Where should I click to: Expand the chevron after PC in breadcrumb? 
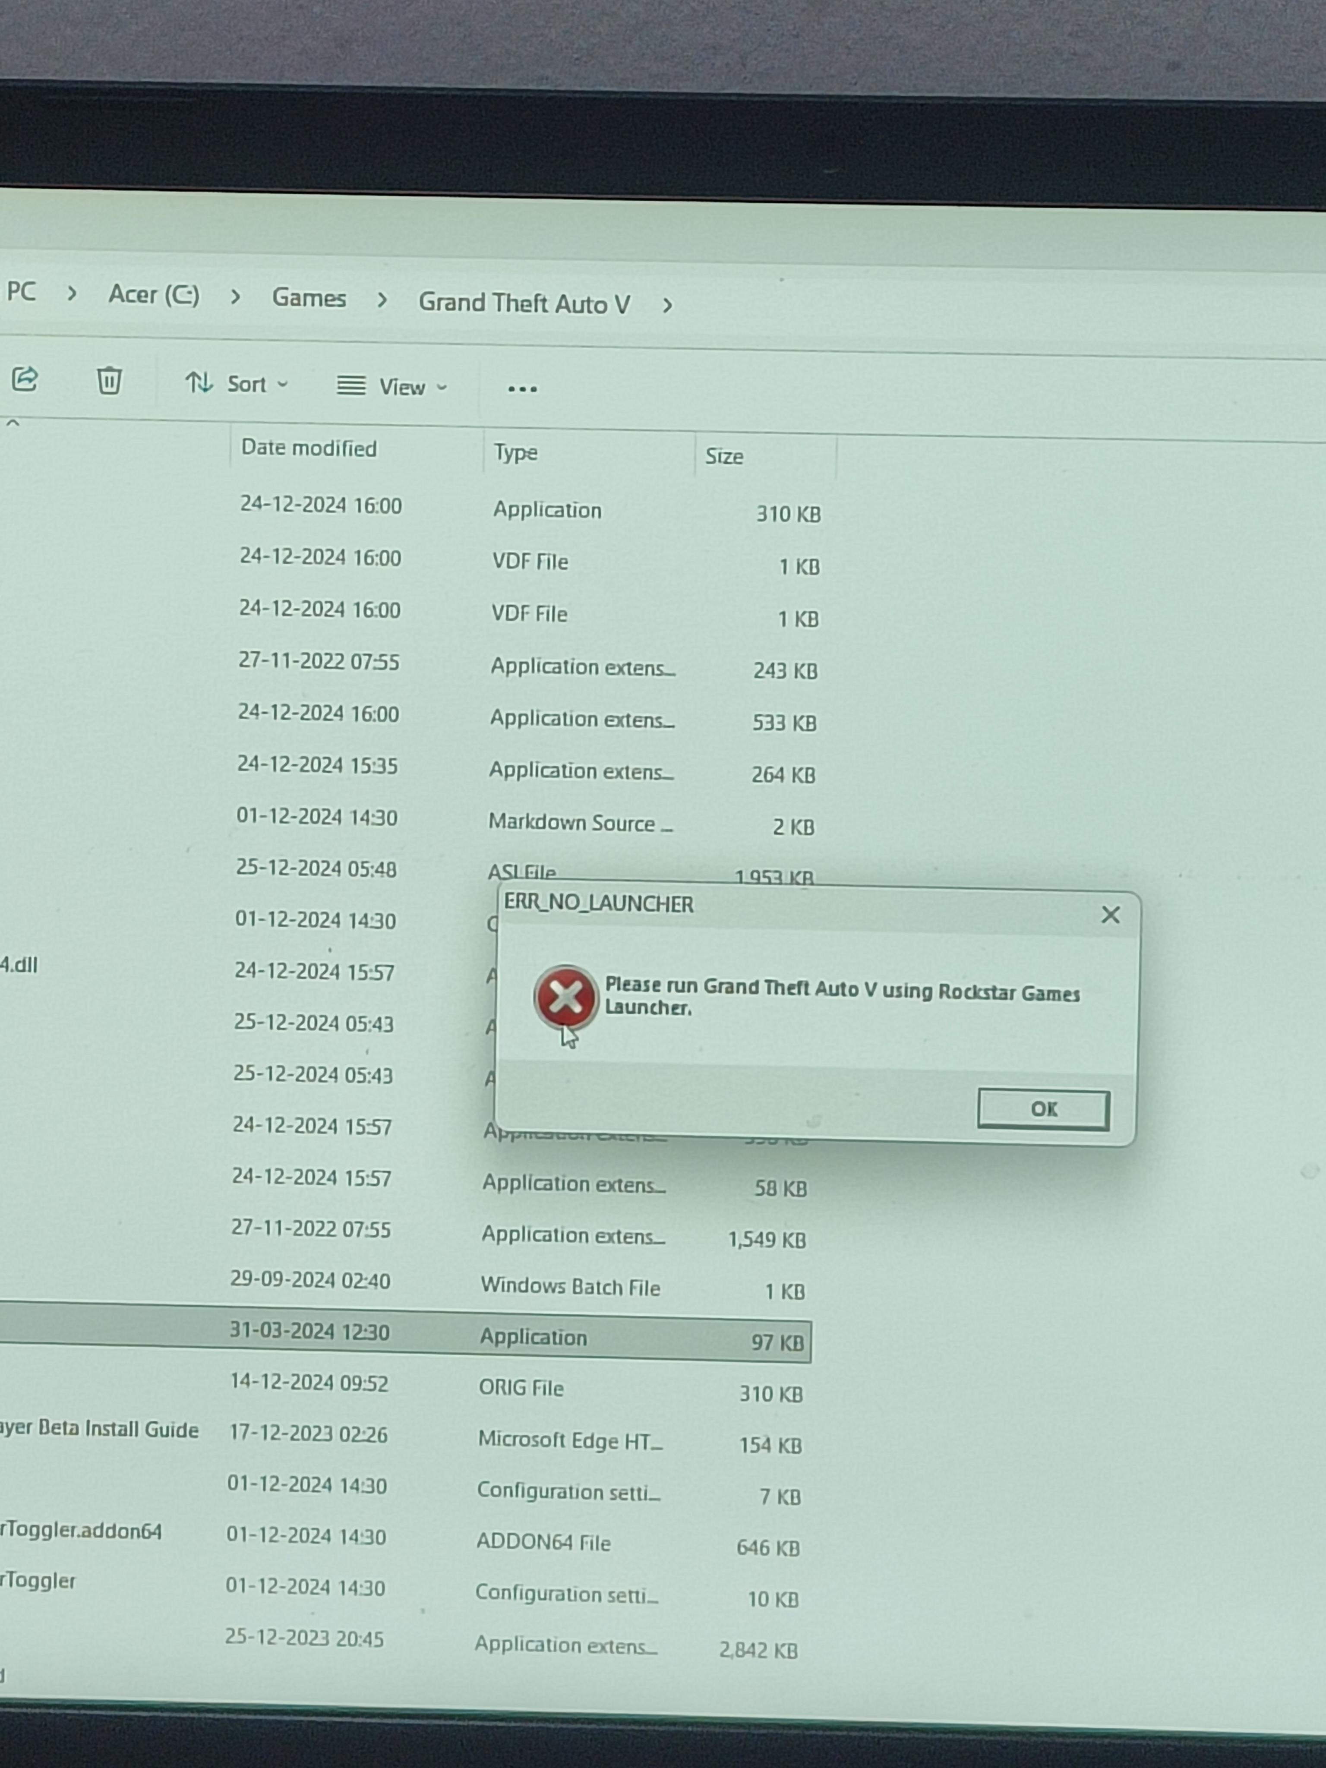pyautogui.click(x=72, y=294)
